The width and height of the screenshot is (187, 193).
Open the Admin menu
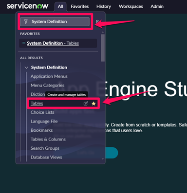pyautogui.click(x=157, y=6)
